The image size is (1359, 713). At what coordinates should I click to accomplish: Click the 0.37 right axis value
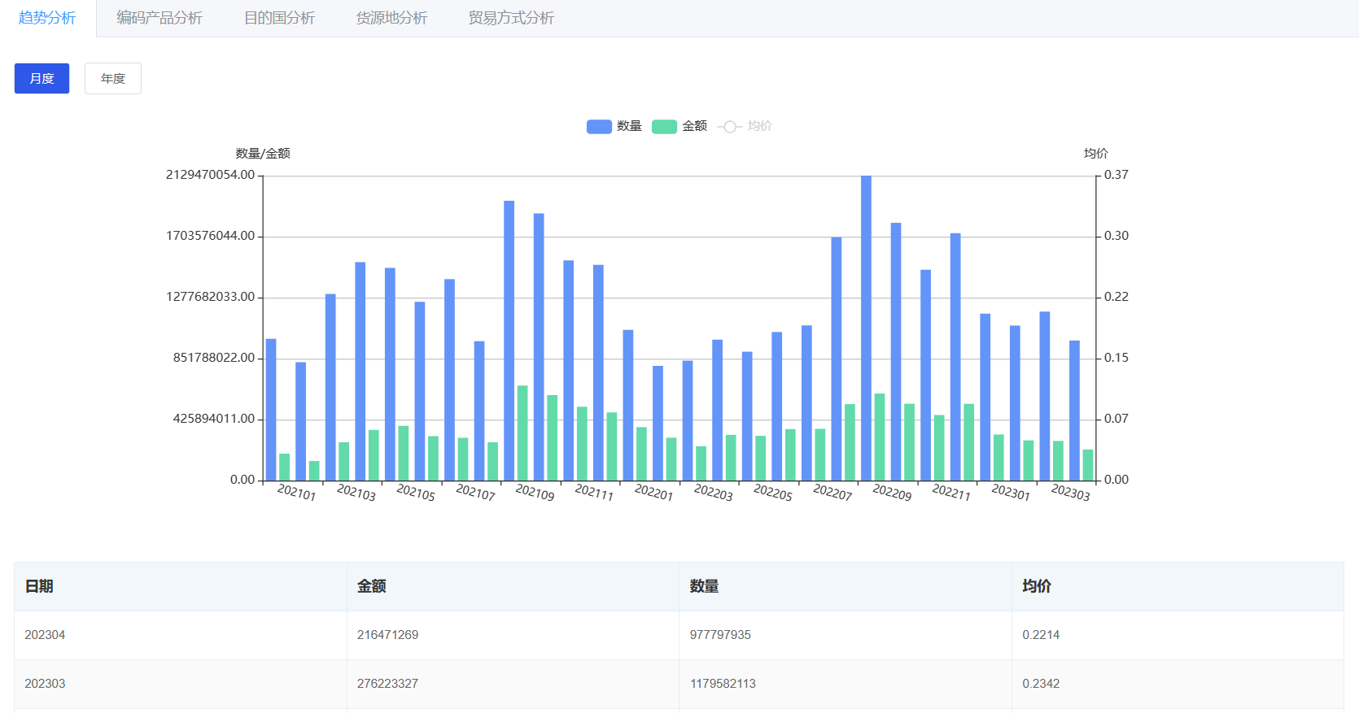coord(1116,175)
